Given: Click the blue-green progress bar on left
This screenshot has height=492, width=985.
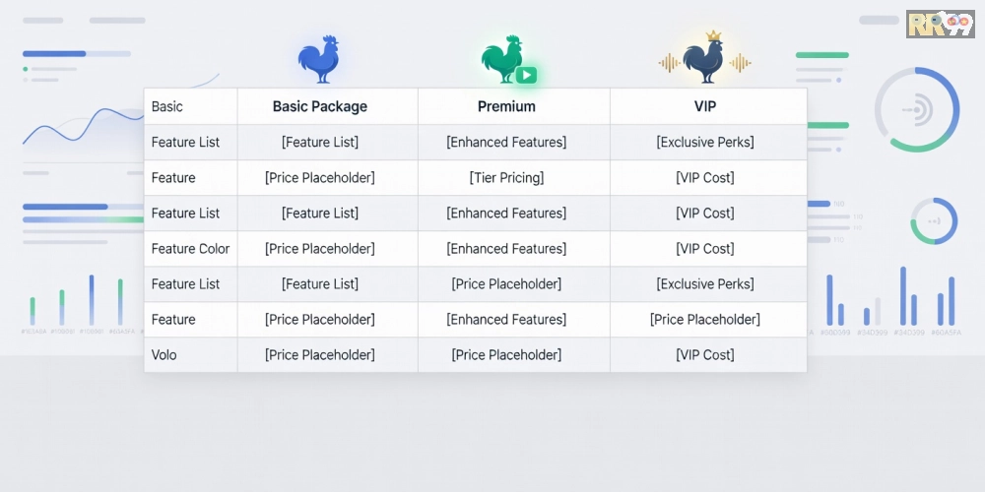Looking at the screenshot, I should tap(79, 218).
